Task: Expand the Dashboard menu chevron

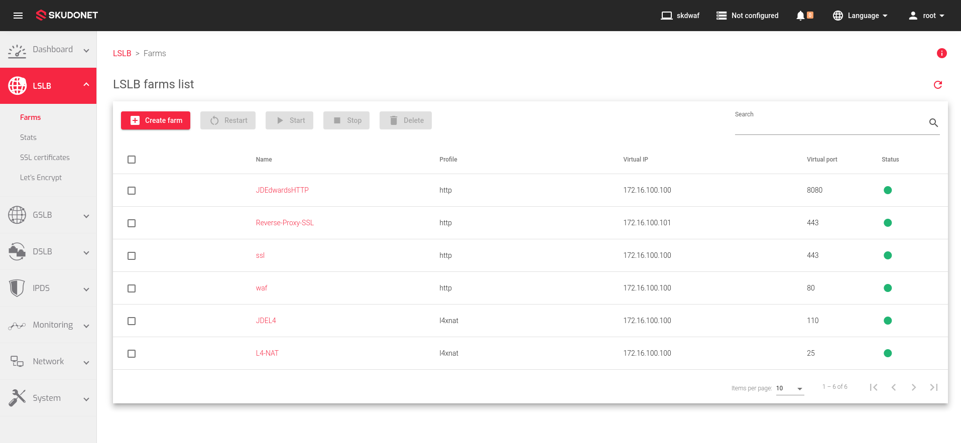Action: (86, 50)
